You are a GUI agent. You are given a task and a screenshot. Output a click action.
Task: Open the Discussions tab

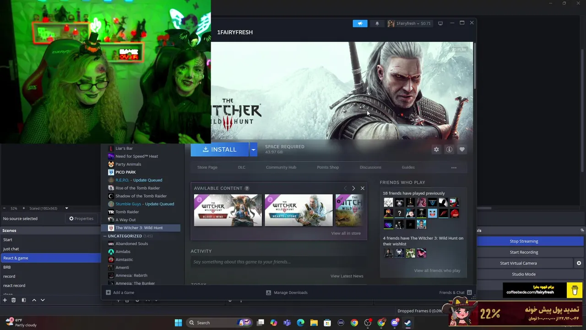click(x=370, y=167)
